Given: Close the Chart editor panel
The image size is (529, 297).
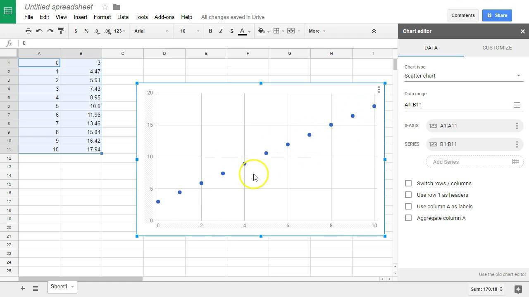Looking at the screenshot, I should click(522, 31).
